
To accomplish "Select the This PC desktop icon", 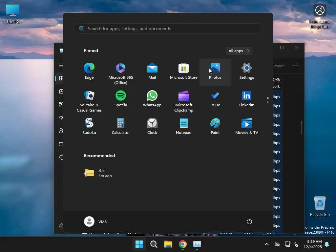I will tap(13, 14).
